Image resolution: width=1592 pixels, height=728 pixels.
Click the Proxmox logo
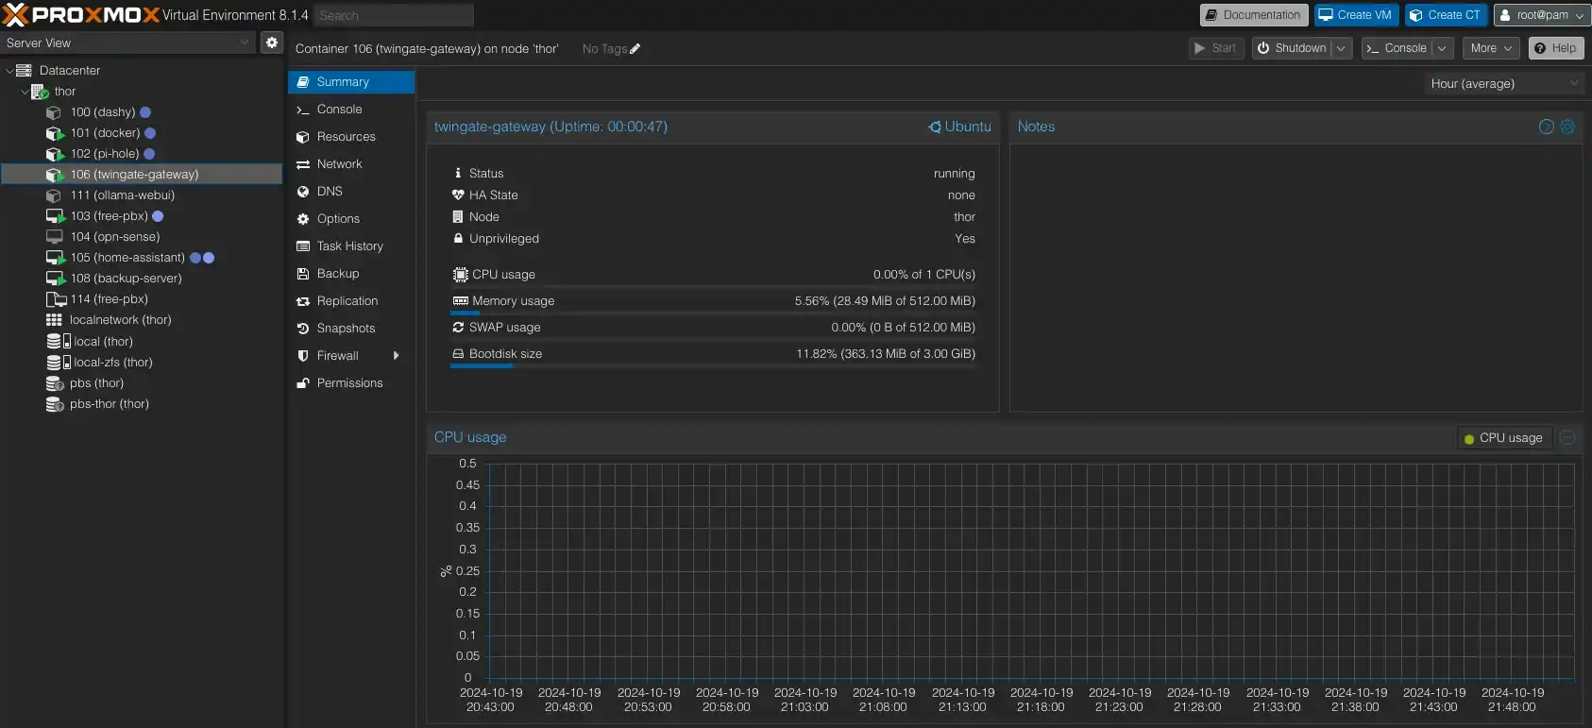click(x=80, y=15)
